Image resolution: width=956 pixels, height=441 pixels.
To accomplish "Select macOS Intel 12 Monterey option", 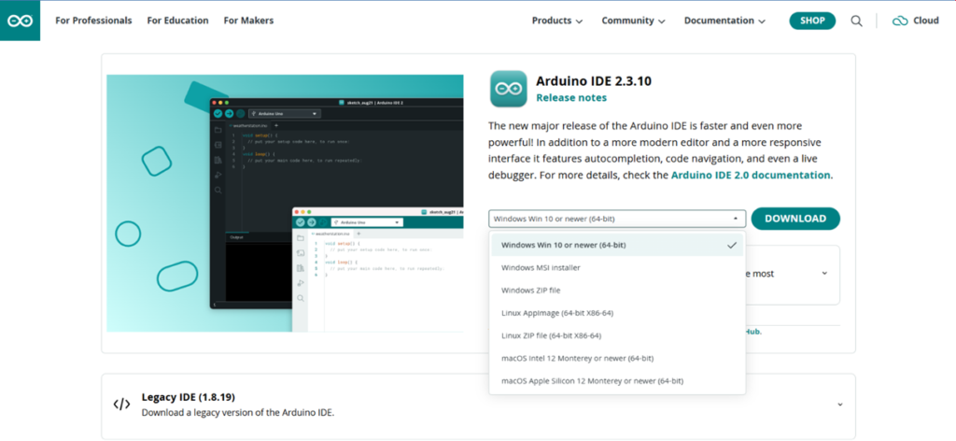I will (617, 358).
